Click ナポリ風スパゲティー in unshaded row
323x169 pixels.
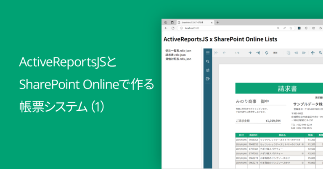(271, 149)
